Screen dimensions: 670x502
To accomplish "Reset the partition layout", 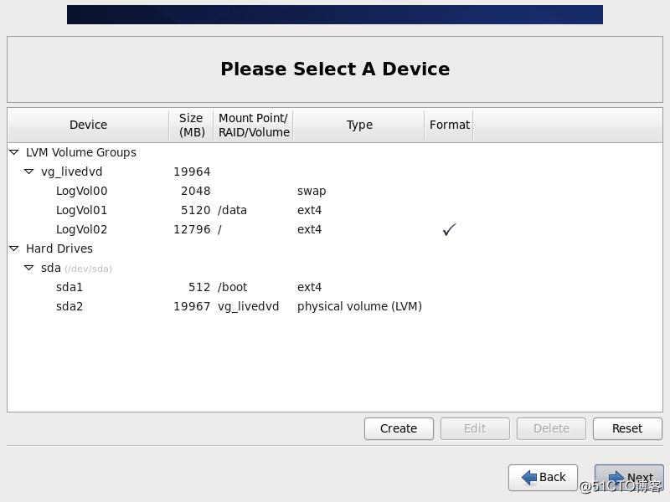I will pyautogui.click(x=627, y=428).
